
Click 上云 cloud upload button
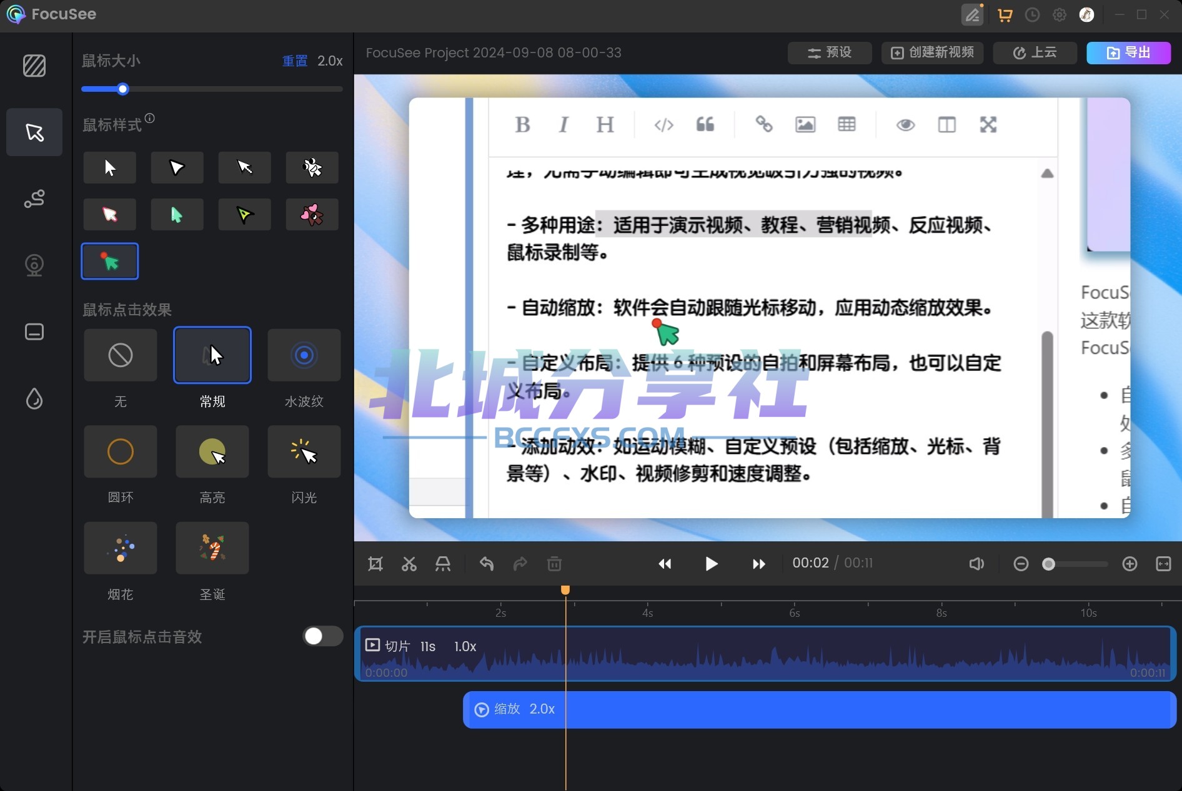pos(1035,52)
